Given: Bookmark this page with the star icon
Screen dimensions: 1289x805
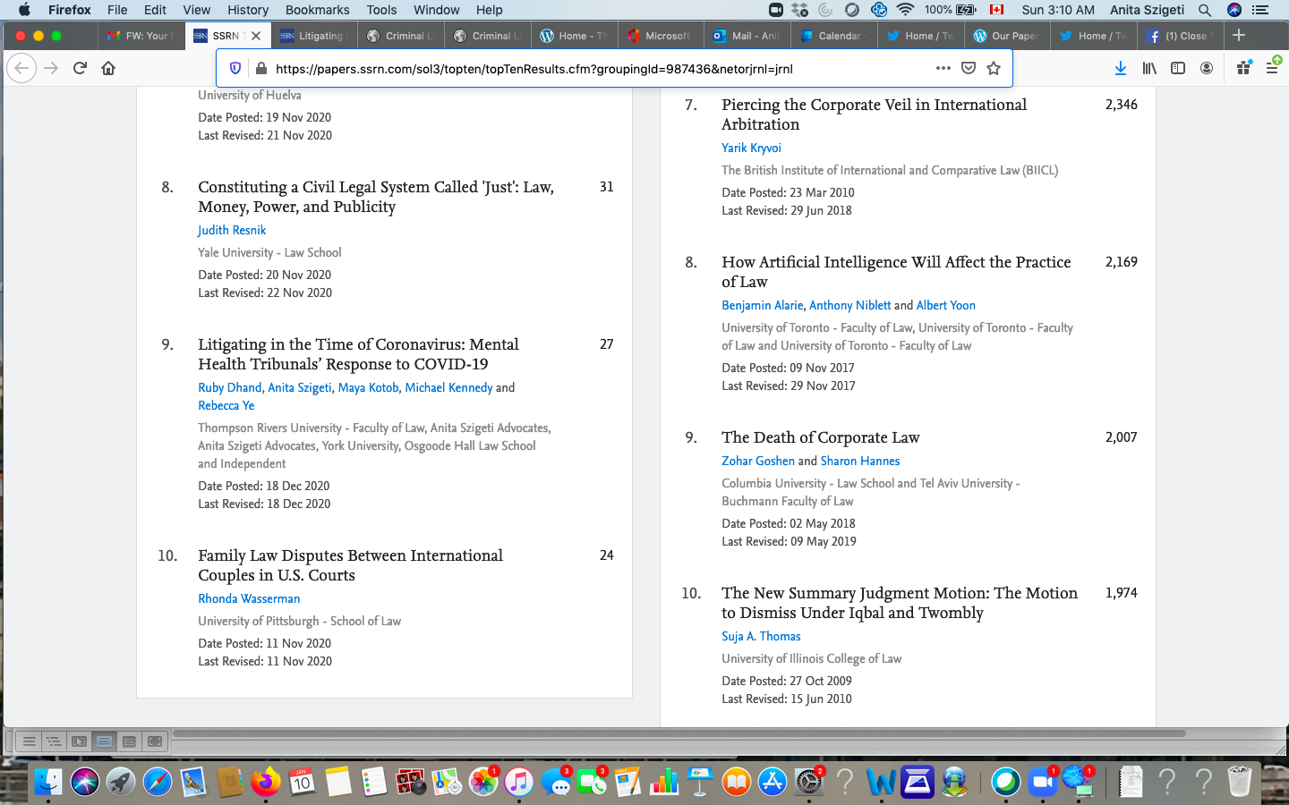Looking at the screenshot, I should (994, 68).
